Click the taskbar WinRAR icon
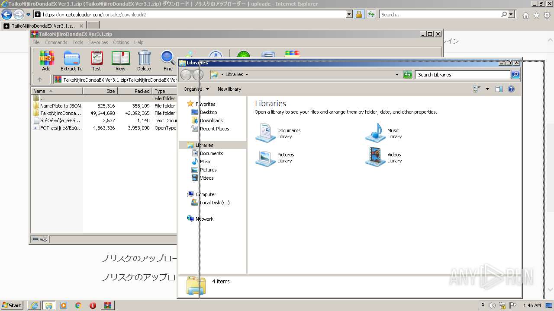Screen dimensions: 554x311 click(107, 305)
